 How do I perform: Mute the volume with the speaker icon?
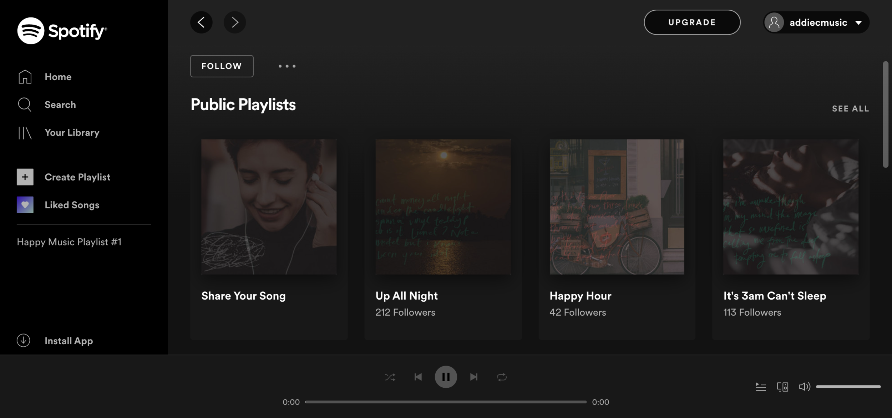tap(804, 387)
